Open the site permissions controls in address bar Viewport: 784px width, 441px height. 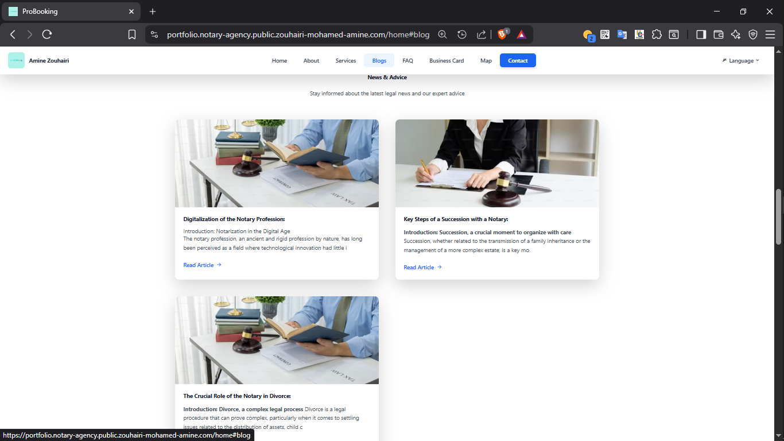tap(154, 34)
